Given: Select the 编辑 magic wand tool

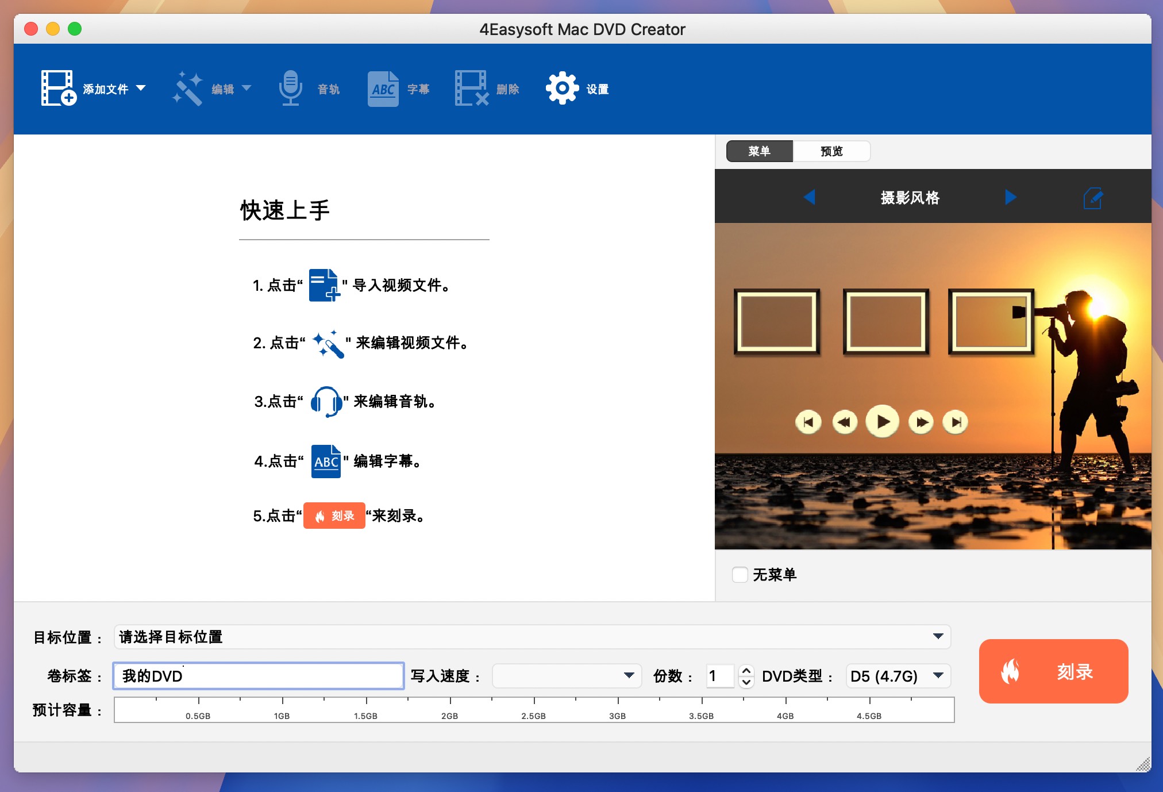Looking at the screenshot, I should [x=188, y=88].
